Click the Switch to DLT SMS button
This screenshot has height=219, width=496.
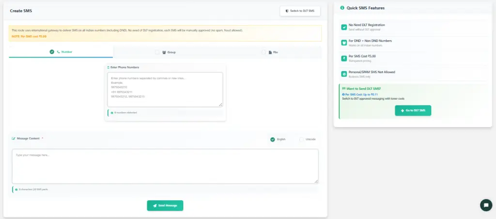300,11
